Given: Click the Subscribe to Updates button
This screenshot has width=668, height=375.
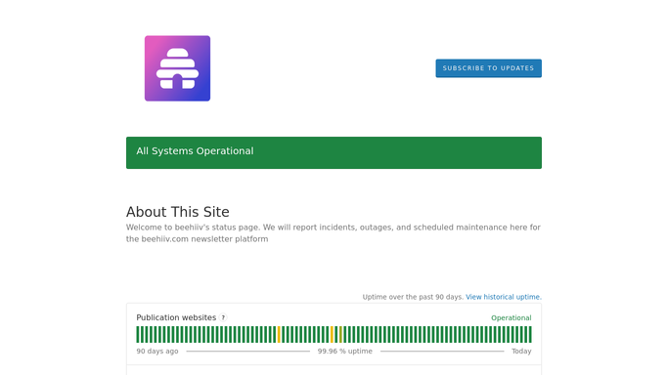Looking at the screenshot, I should (488, 68).
